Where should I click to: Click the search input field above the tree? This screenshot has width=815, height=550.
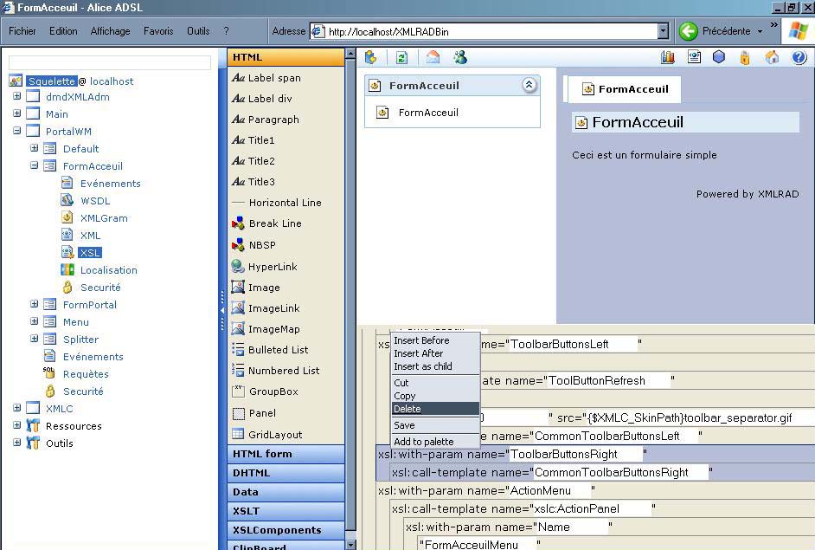click(110, 63)
